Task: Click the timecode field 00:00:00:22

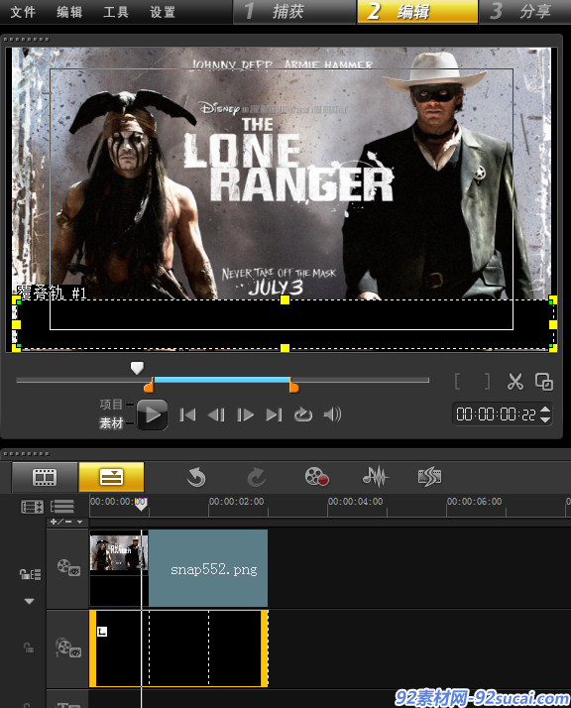Action: click(x=496, y=414)
